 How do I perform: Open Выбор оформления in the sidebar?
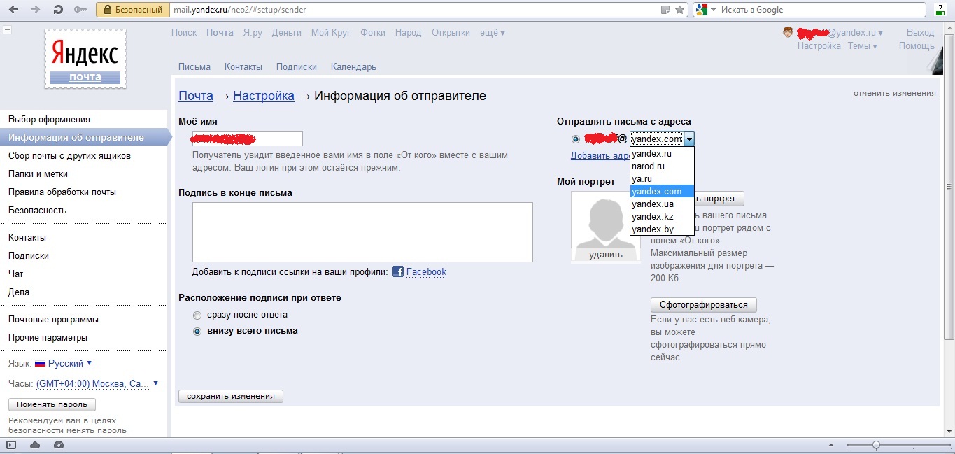(49, 120)
